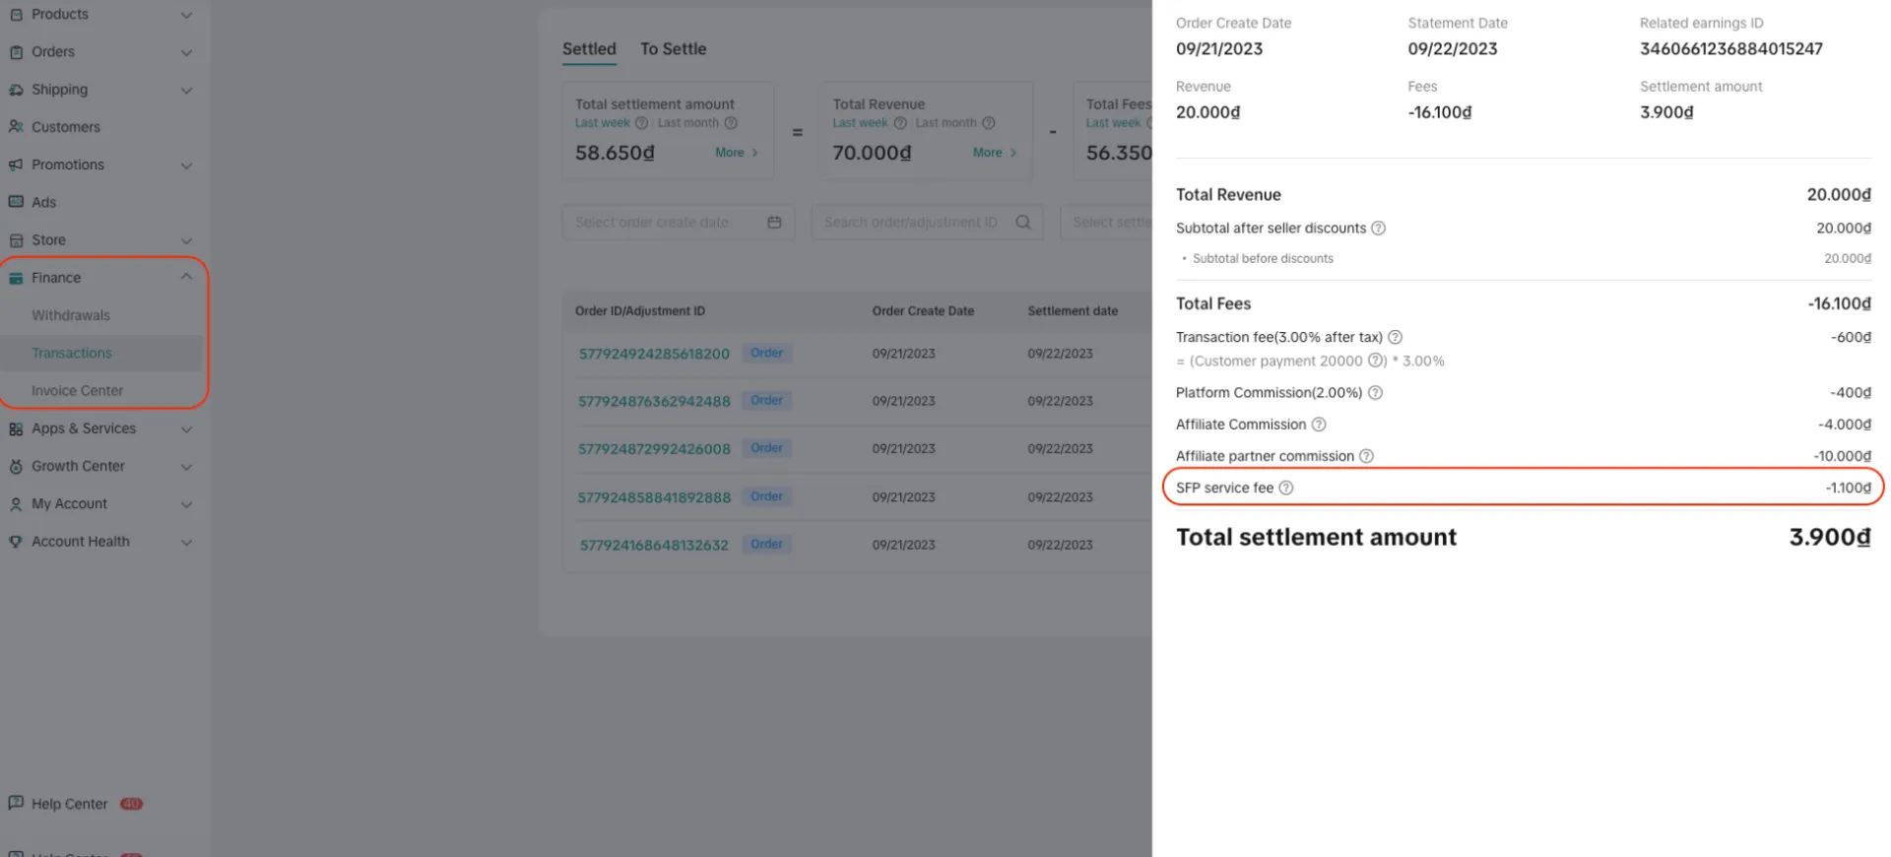Expand the Products menu chevron
This screenshot has height=857, width=1891.
tap(186, 15)
